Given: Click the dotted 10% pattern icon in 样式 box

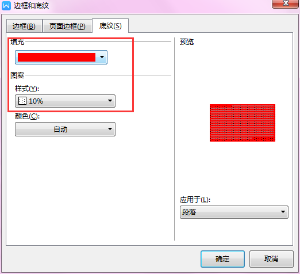Looking at the screenshot, I should [22, 101].
